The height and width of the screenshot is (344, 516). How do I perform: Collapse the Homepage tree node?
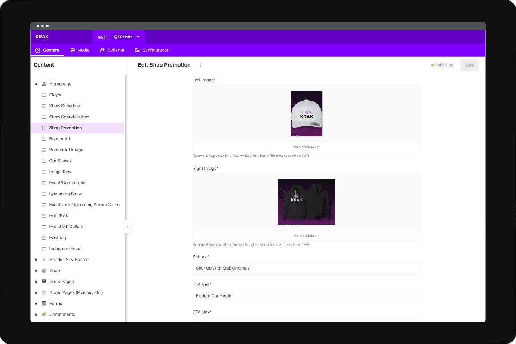click(36, 84)
